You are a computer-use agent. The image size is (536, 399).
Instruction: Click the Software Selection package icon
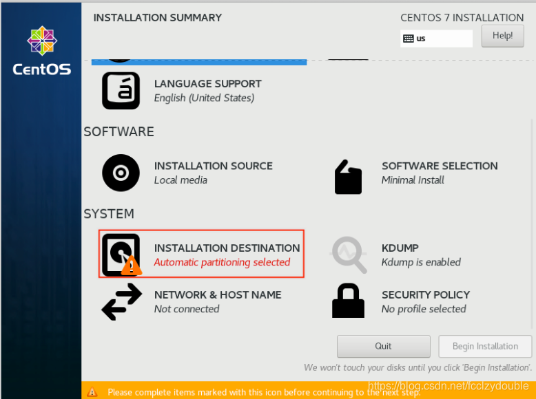[x=348, y=177]
